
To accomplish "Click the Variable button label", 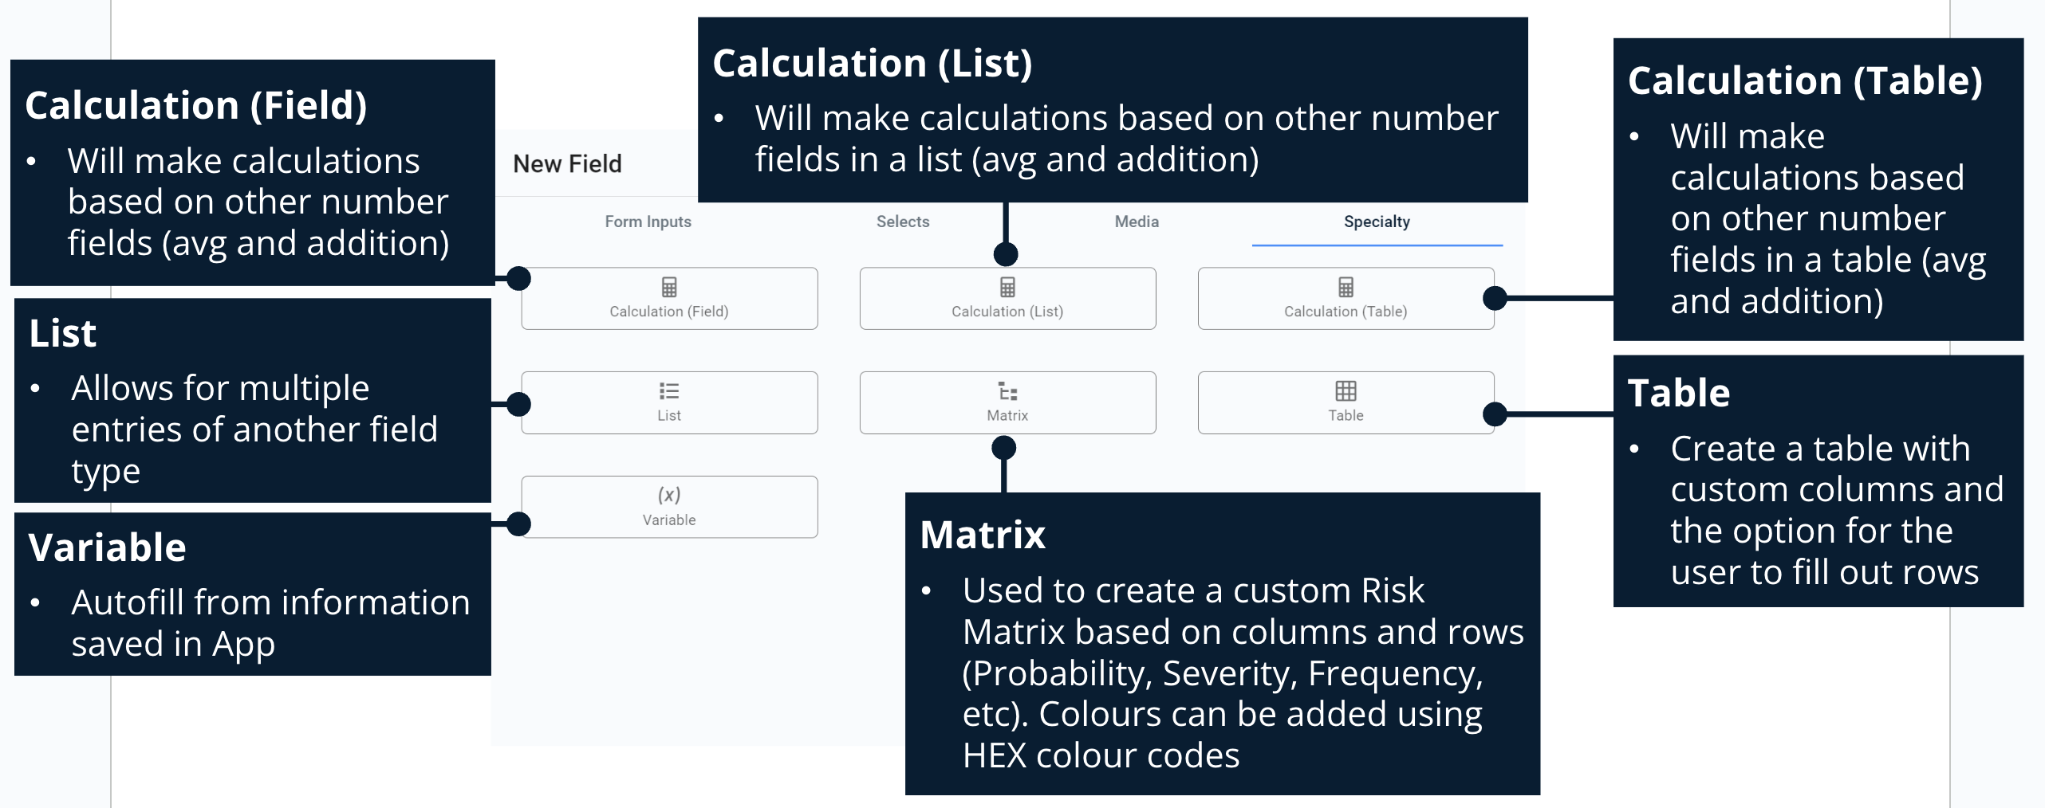I will [x=669, y=520].
